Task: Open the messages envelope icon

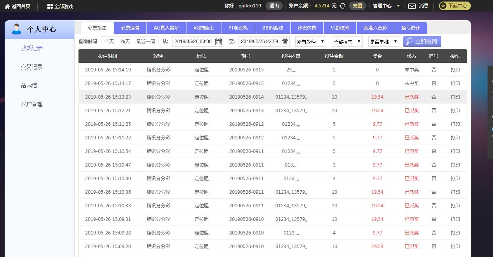Action: click(412, 6)
